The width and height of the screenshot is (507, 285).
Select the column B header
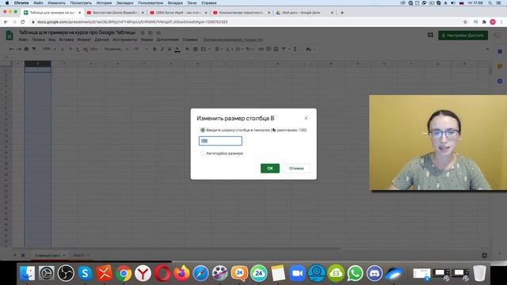tap(37, 63)
